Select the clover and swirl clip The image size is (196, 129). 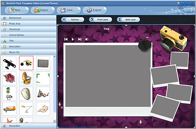point(9,93)
